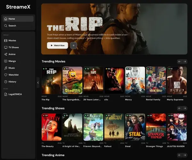Click the Home house icon in sidebar
192x160 pixels.
6,19
